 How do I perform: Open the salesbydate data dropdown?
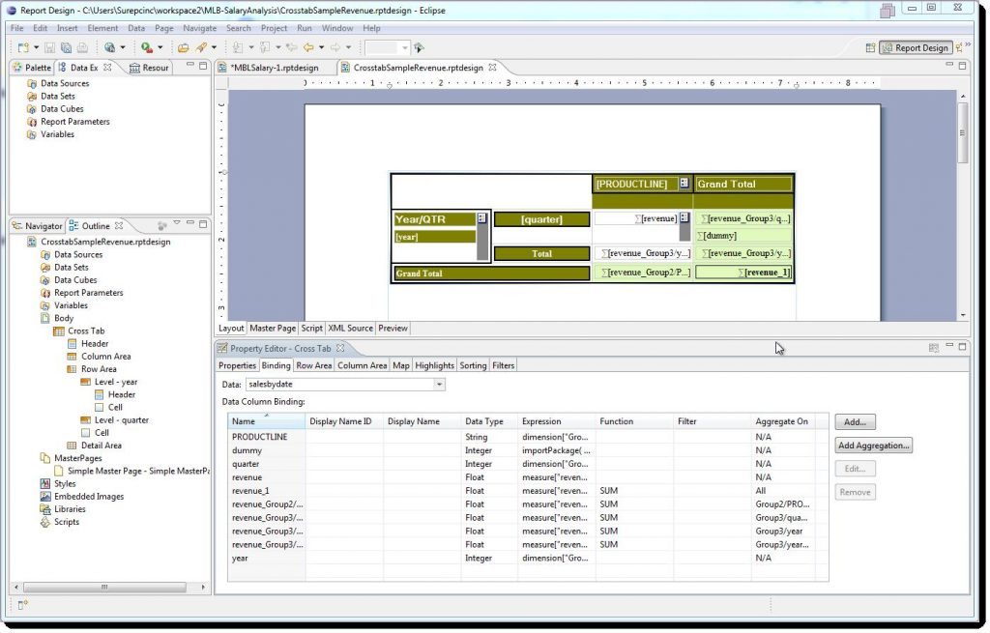click(439, 384)
